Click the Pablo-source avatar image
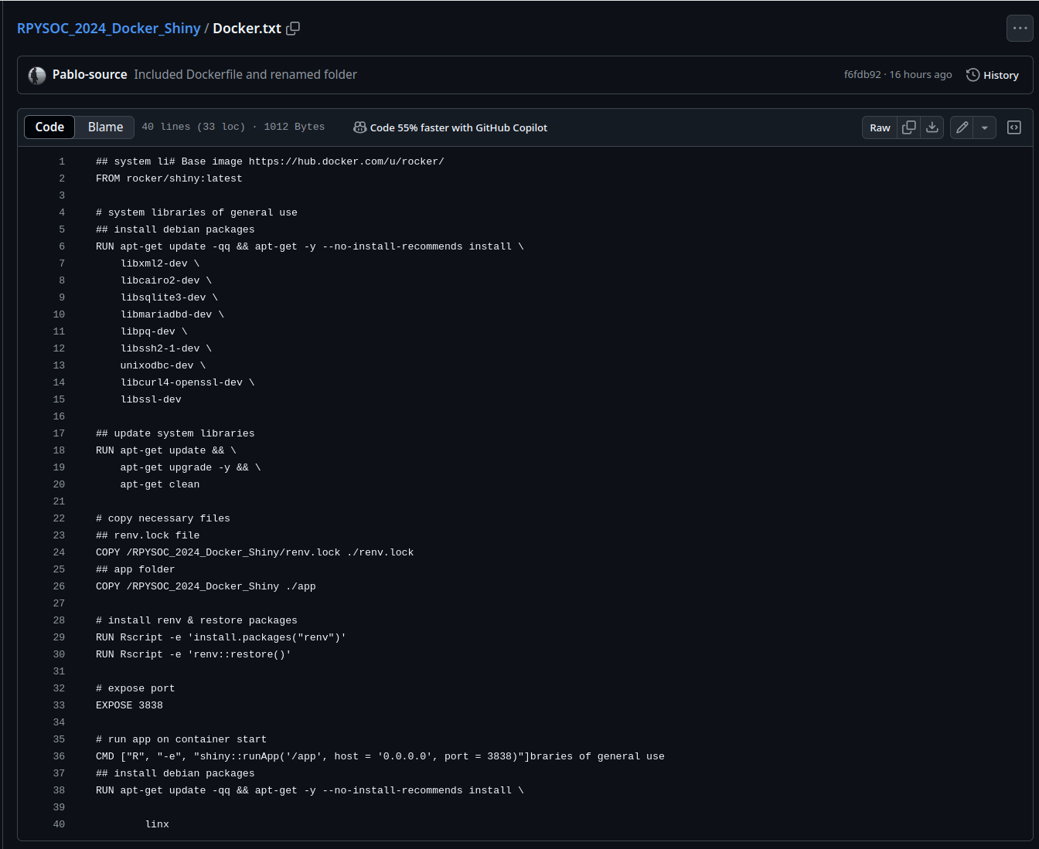Screen dimensions: 1039x849 tap(37, 75)
